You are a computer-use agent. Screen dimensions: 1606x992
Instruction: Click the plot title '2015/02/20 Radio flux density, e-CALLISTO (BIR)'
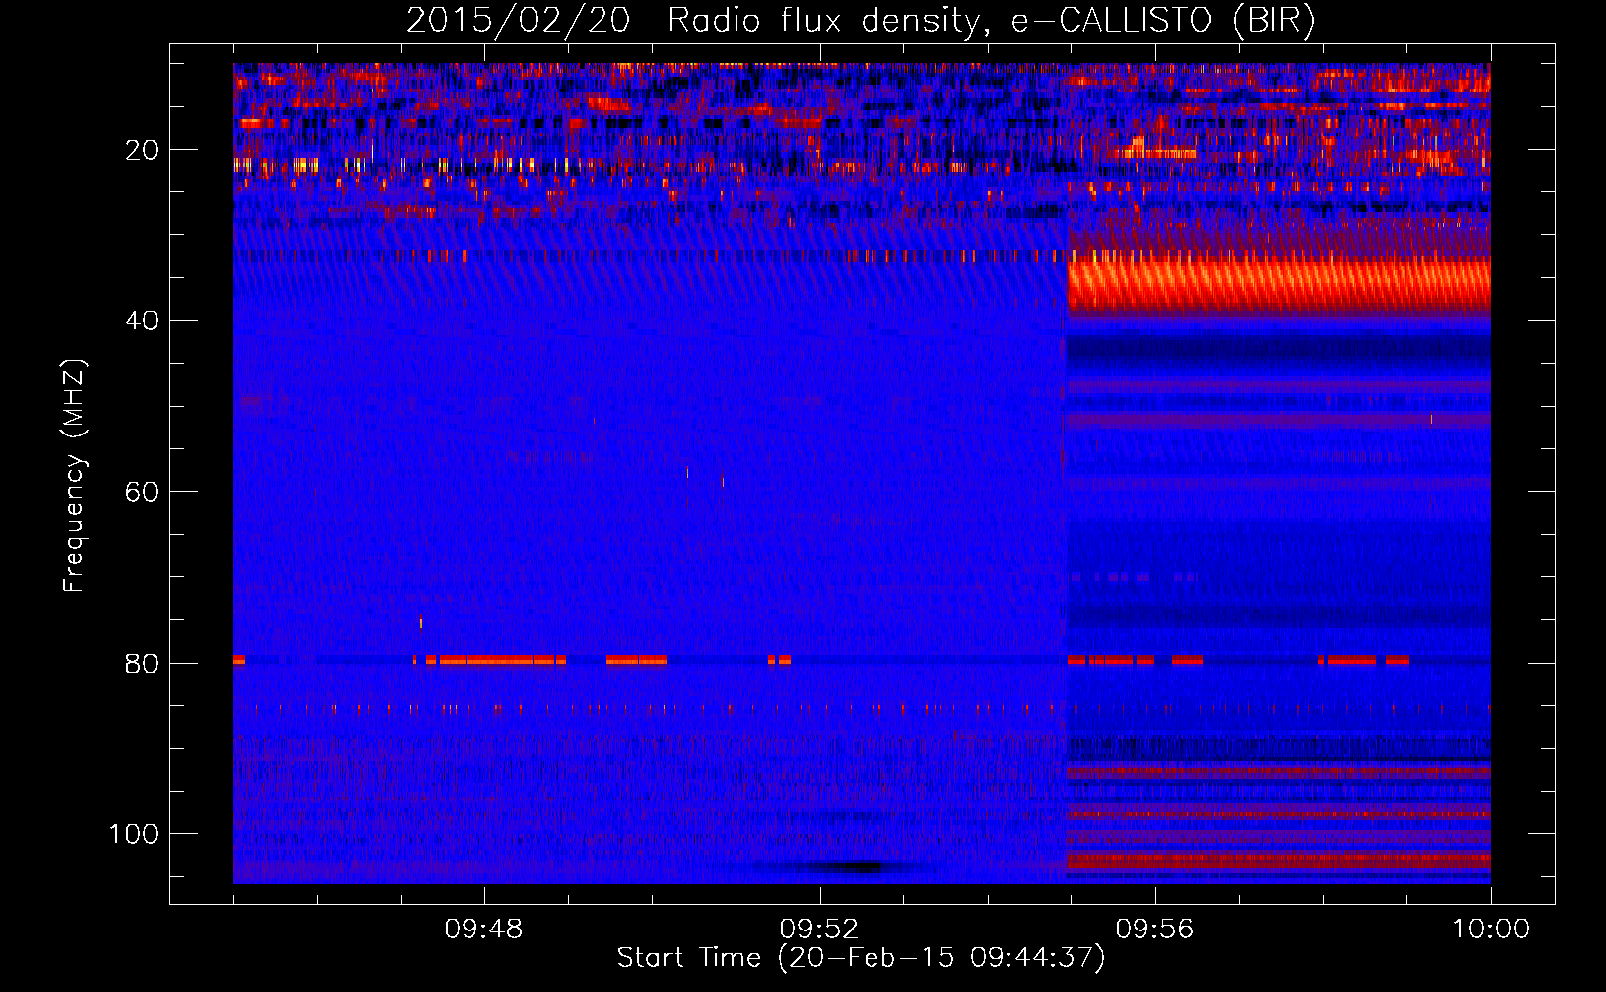point(861,20)
